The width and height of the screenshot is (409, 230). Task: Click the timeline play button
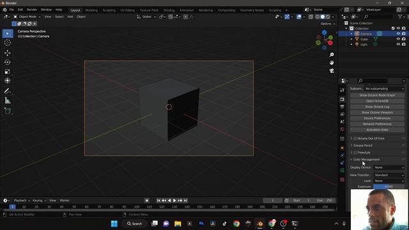point(174,201)
